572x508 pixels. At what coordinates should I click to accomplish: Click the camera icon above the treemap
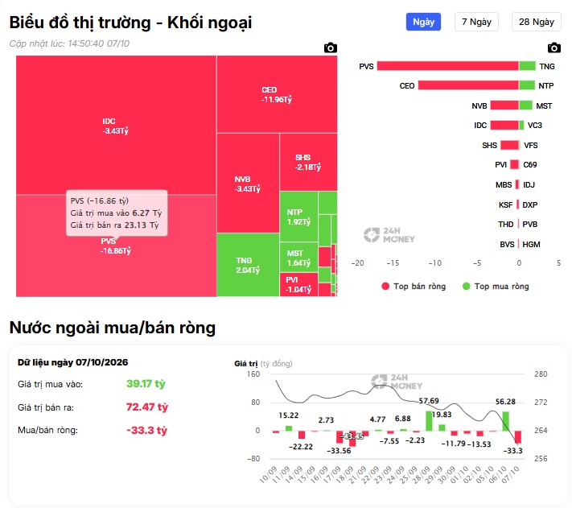[331, 47]
